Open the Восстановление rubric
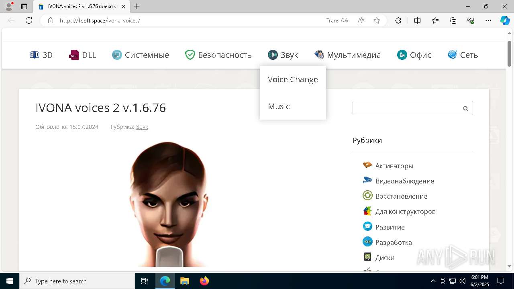Screen dimensions: 514x289 click(x=401, y=196)
